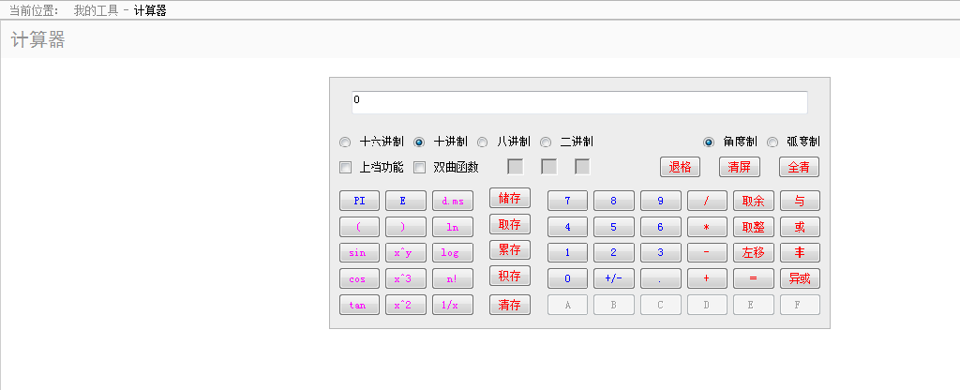The image size is (960, 390).
Task: Click the 或 OR button
Action: click(800, 227)
